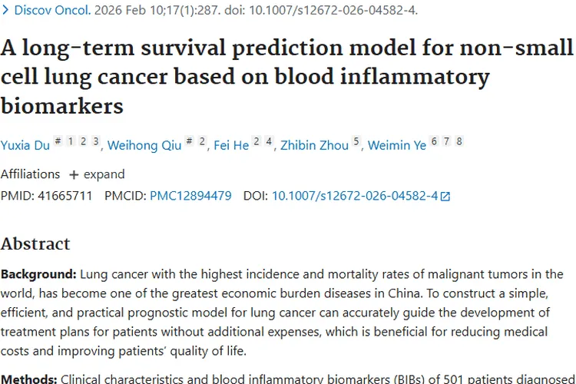Image resolution: width=576 pixels, height=384 pixels.
Task: Open the PMC12894479 full-text link
Action: [190, 196]
